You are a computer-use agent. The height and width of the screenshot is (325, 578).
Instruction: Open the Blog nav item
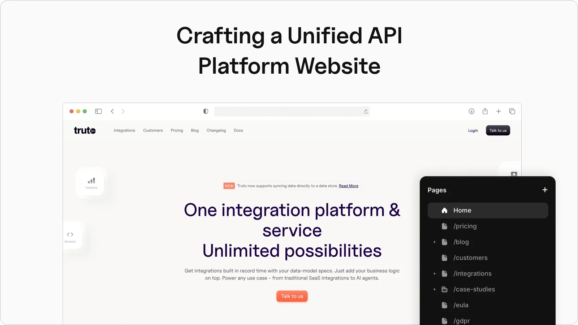pyautogui.click(x=195, y=130)
